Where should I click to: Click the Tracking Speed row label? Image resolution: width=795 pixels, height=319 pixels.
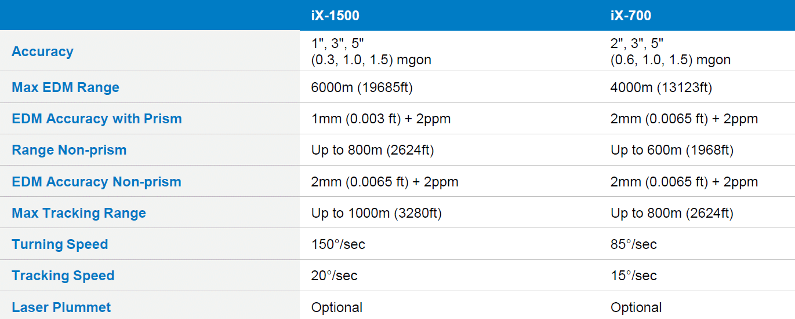(63, 276)
